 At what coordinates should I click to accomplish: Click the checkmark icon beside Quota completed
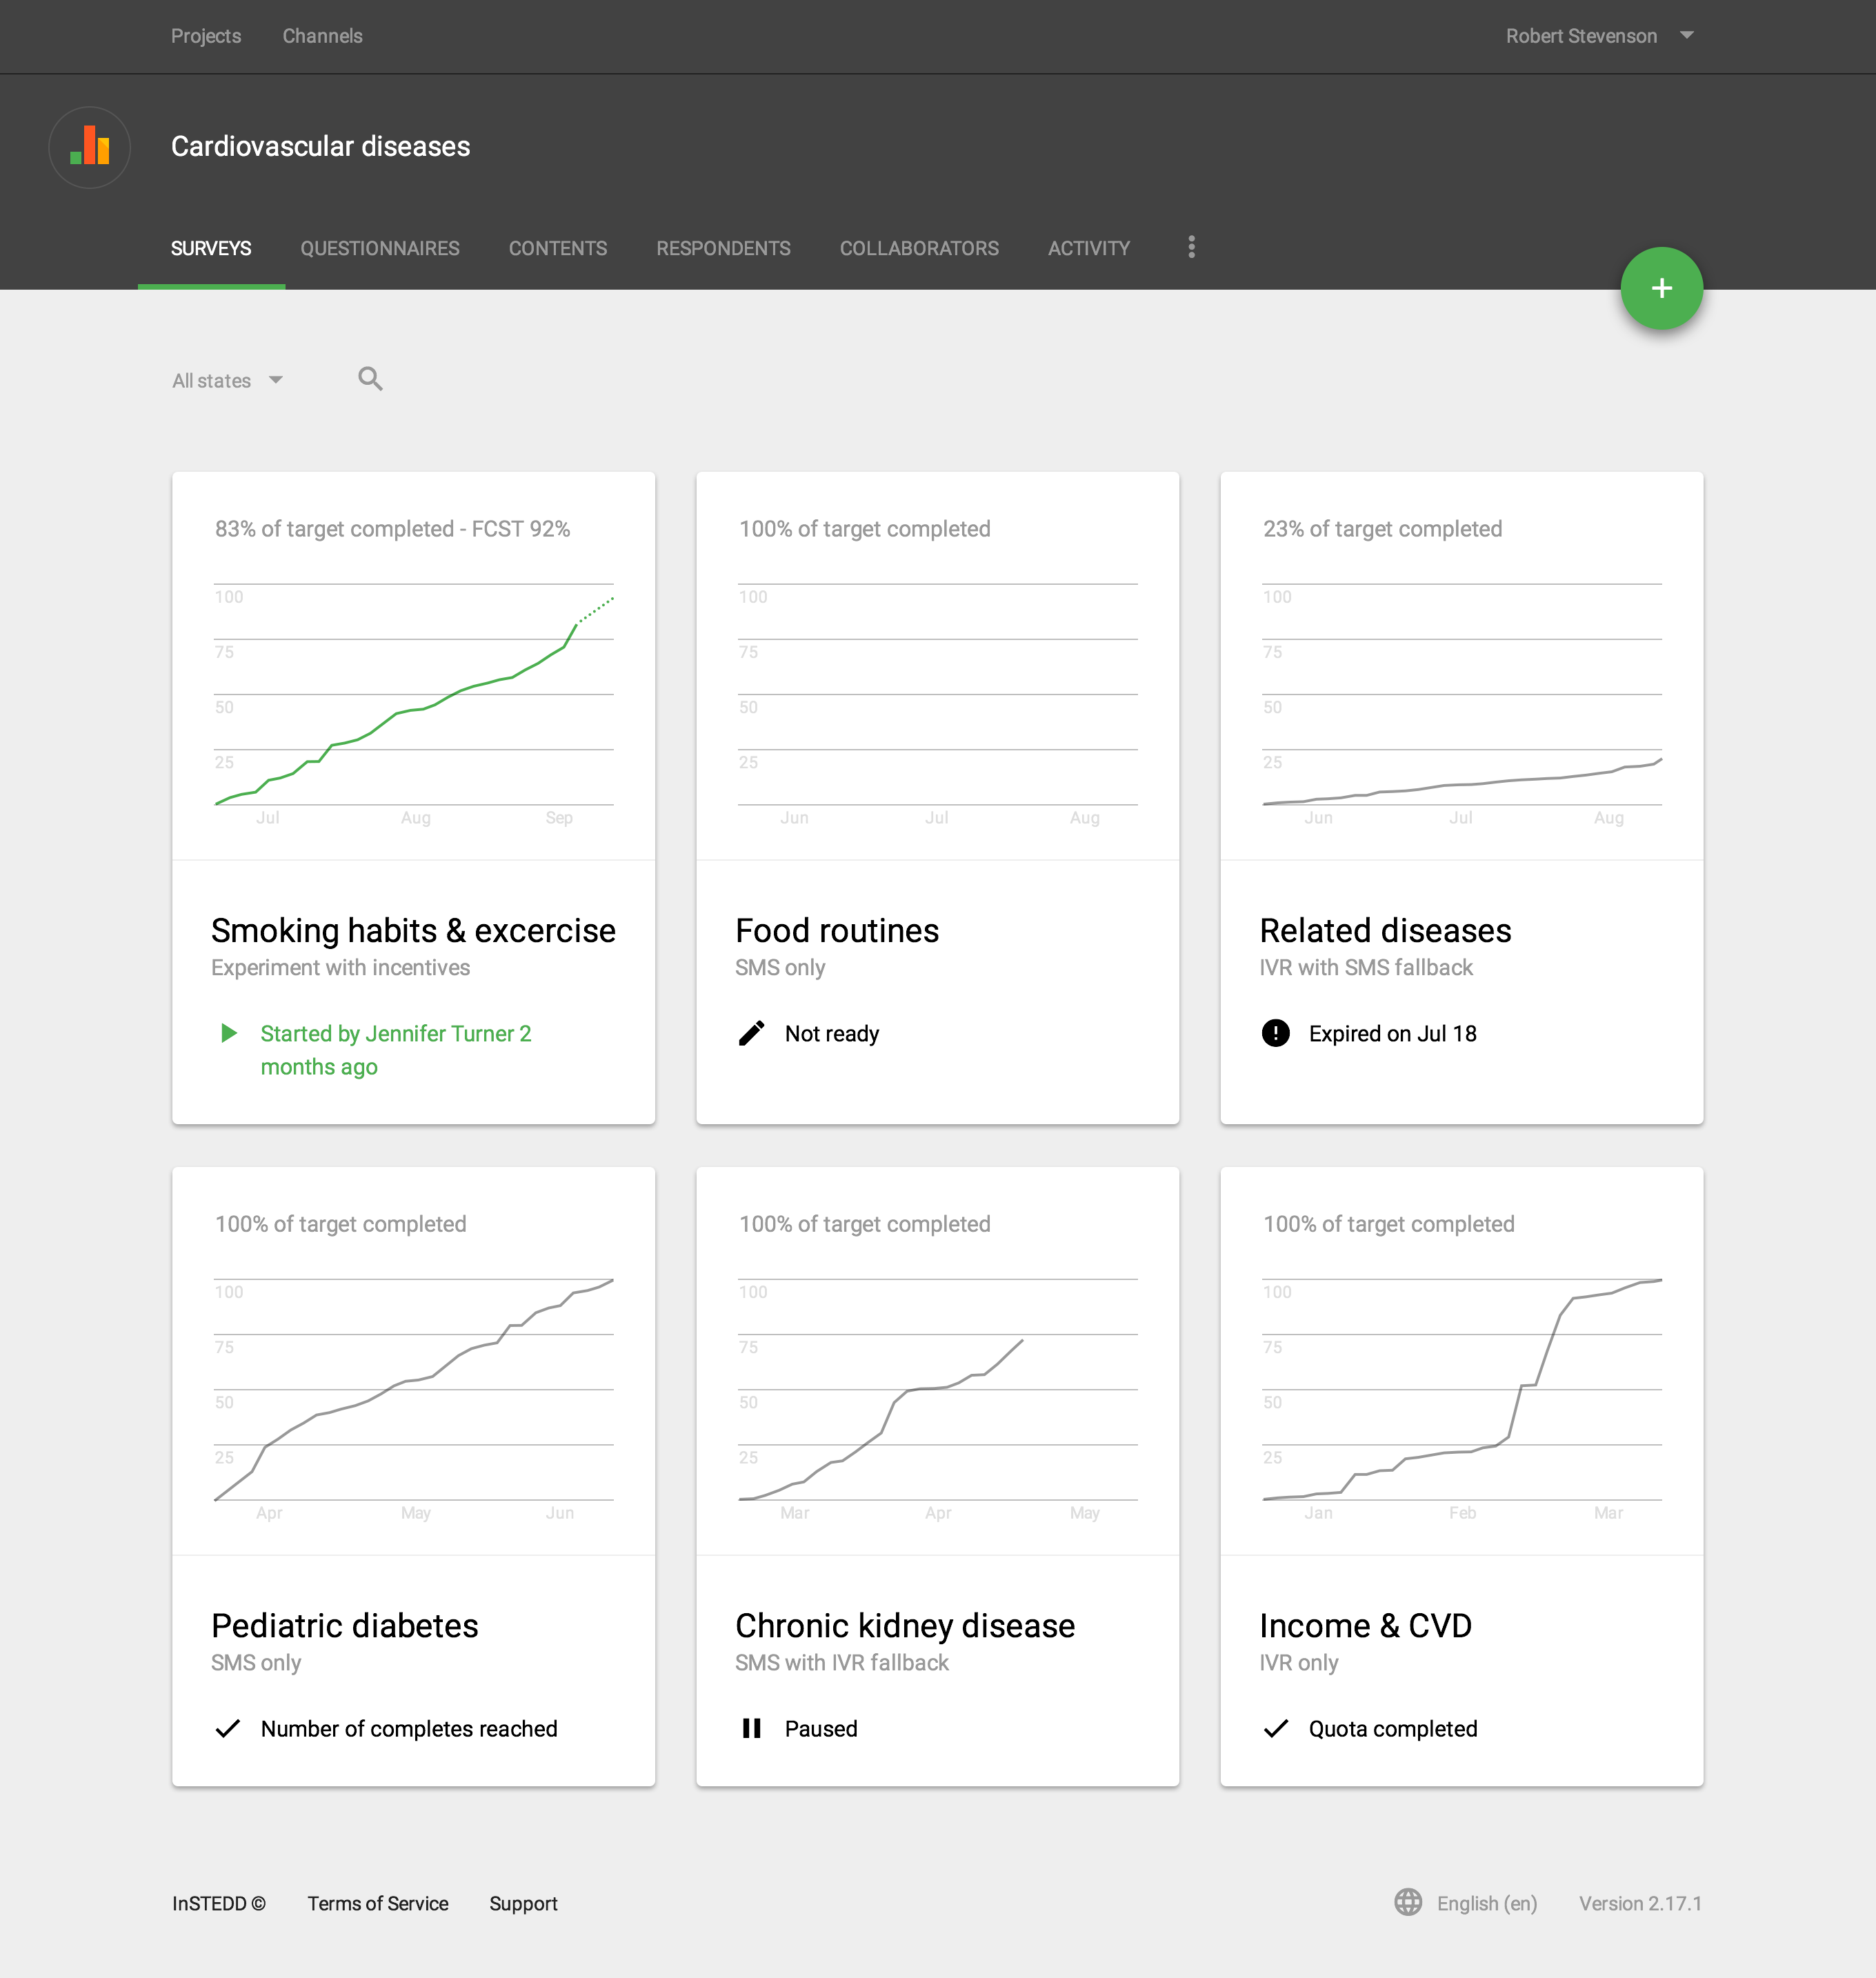point(1275,1728)
